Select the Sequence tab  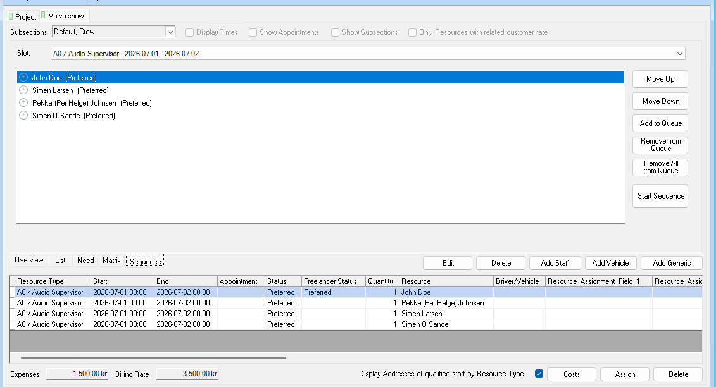[x=145, y=261]
